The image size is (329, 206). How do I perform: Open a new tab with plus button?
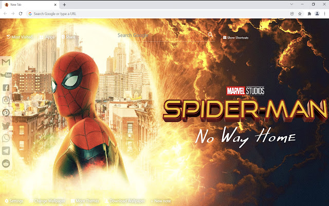tap(64, 5)
